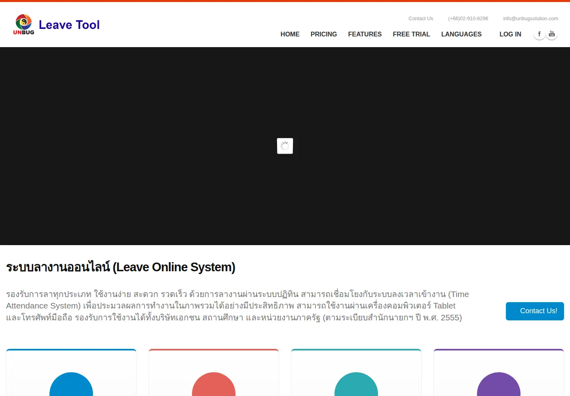Click the UNBUG Leave Tool logo
Screen dimensions: 570x396
tap(56, 25)
